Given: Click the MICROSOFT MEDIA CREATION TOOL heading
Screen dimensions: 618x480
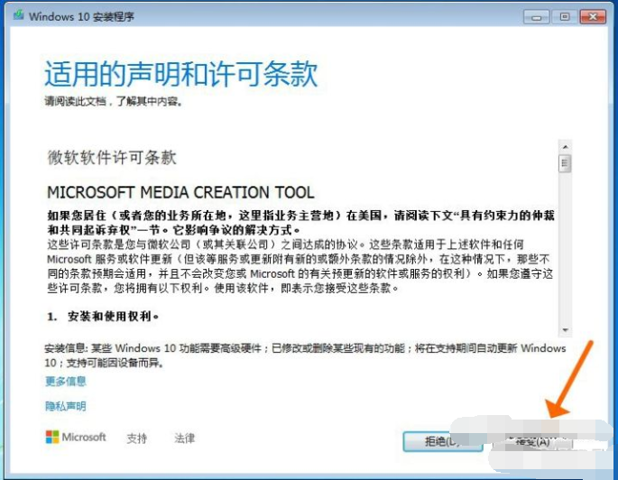Looking at the screenshot, I should pos(180,192).
